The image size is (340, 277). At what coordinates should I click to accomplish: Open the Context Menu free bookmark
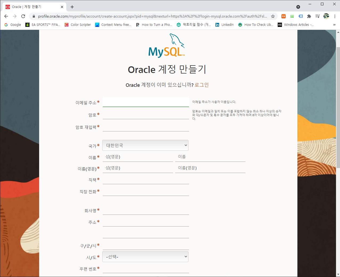coord(113,25)
